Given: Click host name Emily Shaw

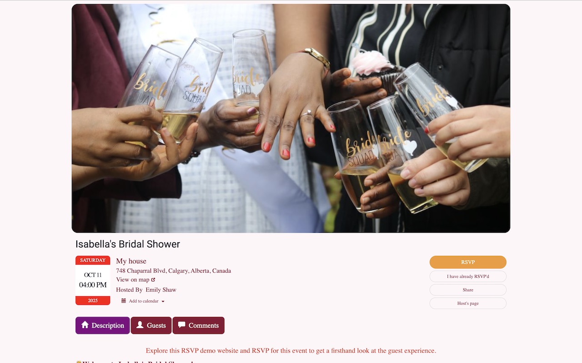Looking at the screenshot, I should [161, 289].
